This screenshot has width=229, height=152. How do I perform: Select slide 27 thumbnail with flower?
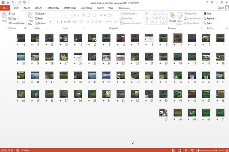pyautogui.click(x=63, y=56)
